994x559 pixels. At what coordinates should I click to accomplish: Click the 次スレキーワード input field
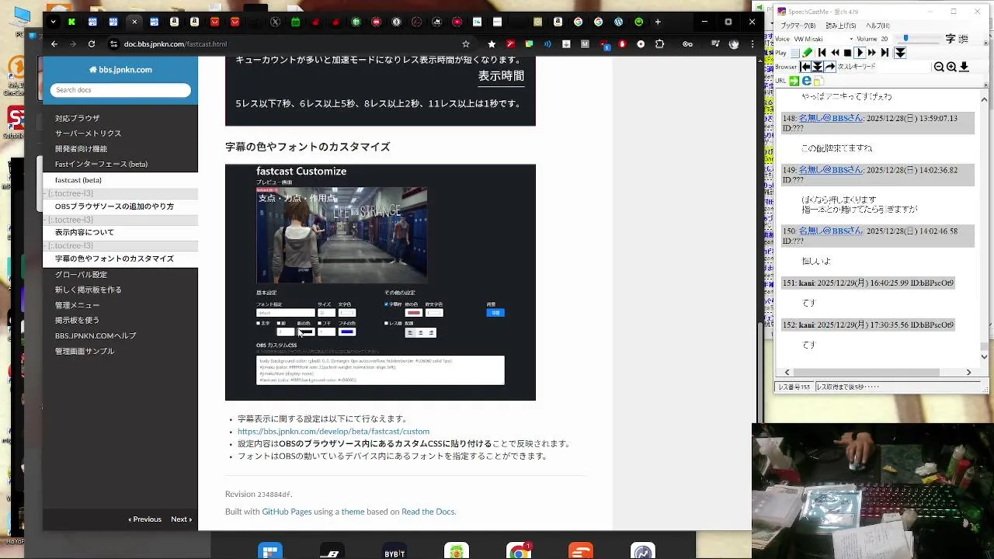pyautogui.click(x=904, y=67)
